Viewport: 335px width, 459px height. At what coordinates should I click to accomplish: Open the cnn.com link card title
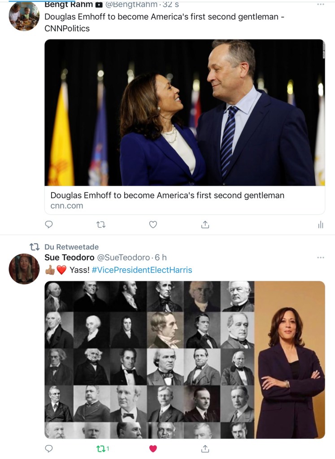click(167, 196)
